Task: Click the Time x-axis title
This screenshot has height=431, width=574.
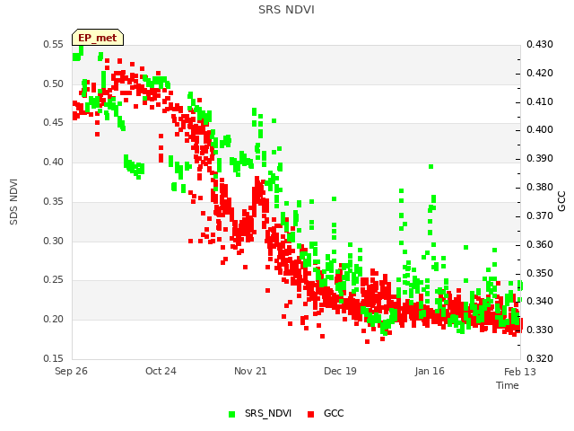Action: pyautogui.click(x=508, y=385)
